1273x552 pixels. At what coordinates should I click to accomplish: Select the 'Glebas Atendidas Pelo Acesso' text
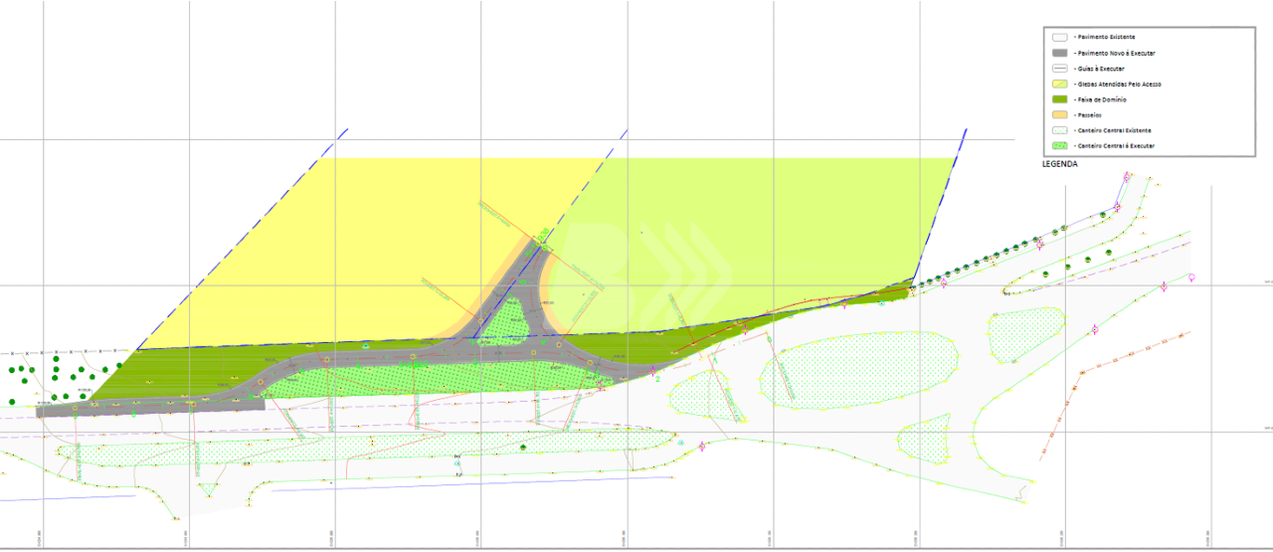(1119, 85)
